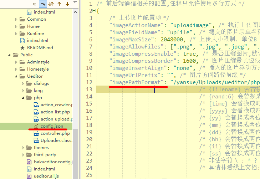Click the down arrow toolbar icon
260x179 pixels.
(x=67, y=4)
